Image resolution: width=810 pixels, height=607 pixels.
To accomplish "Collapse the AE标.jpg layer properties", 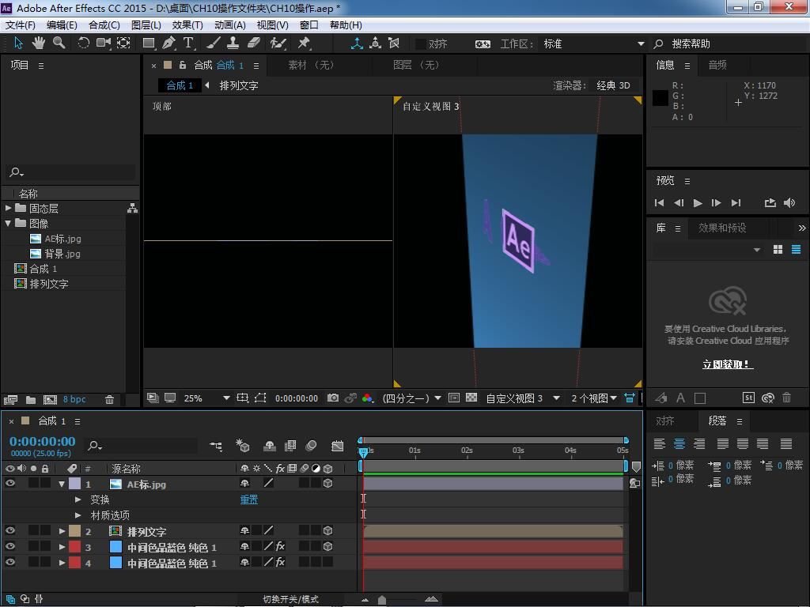I will [x=62, y=484].
